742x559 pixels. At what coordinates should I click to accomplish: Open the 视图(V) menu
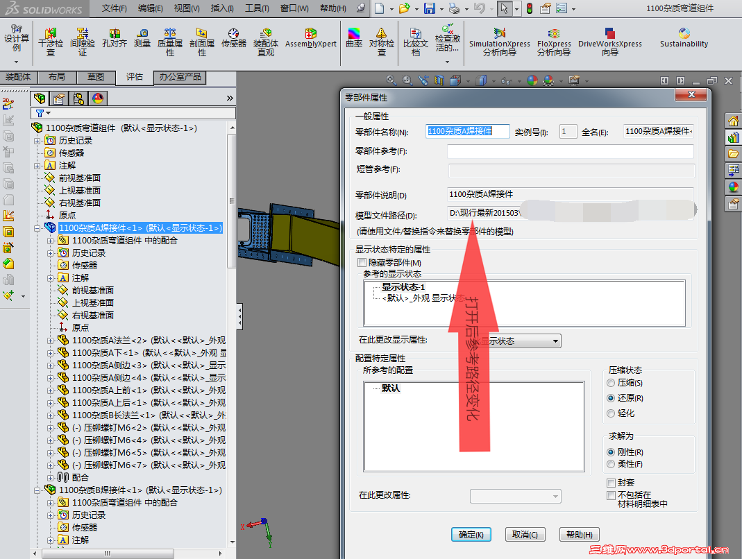[x=187, y=8]
